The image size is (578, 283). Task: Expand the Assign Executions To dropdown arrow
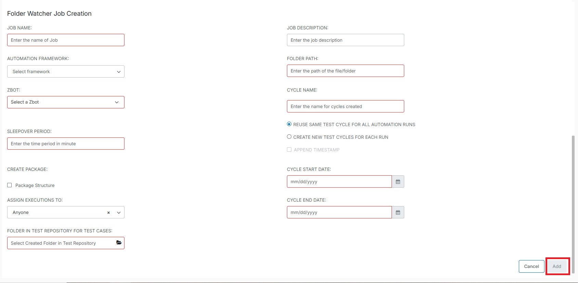pos(119,213)
